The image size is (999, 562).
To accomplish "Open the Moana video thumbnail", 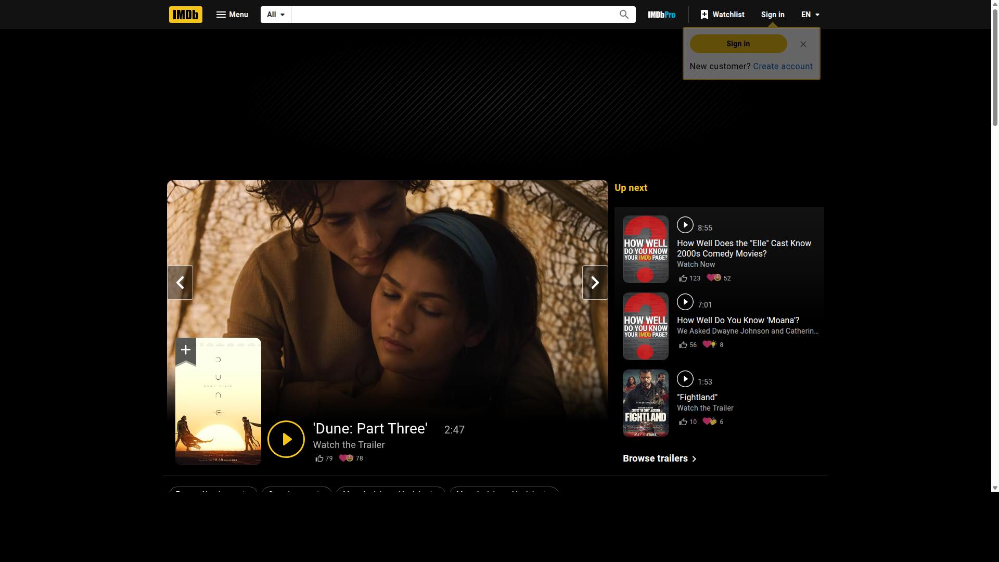I will point(646,326).
